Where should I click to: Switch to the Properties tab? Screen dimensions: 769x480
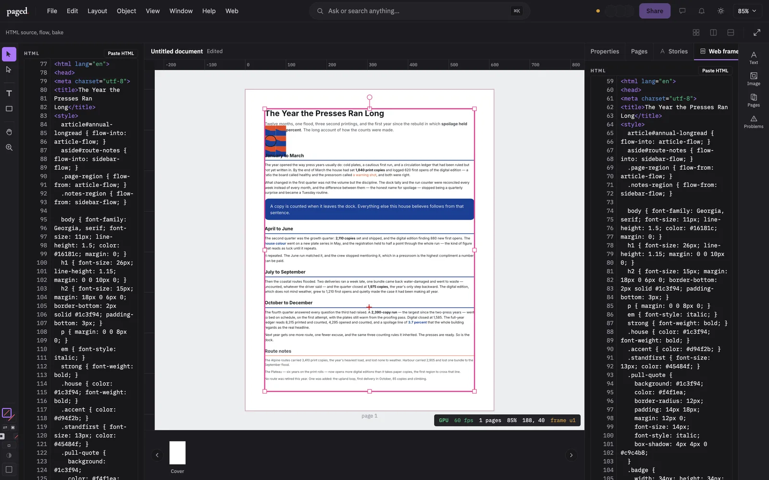tap(605, 51)
